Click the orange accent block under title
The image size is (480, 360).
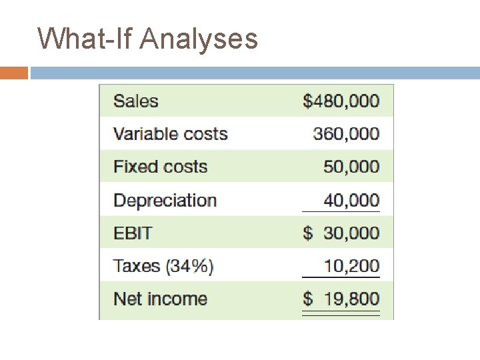(x=13, y=72)
